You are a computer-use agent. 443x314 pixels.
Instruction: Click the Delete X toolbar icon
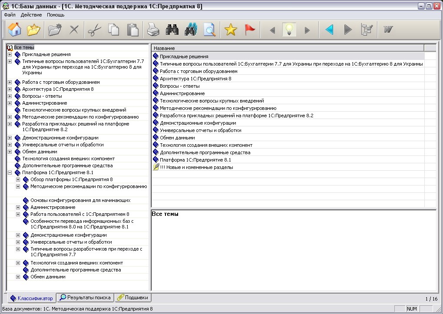pos(74,30)
